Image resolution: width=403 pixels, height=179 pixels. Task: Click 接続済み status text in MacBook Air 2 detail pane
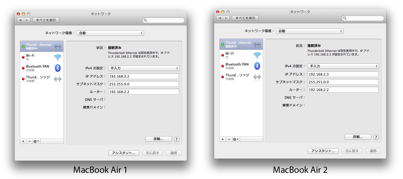(314, 46)
